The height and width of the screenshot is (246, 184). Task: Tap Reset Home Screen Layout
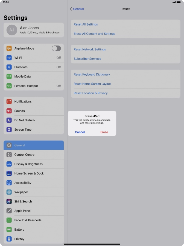pos(126,84)
